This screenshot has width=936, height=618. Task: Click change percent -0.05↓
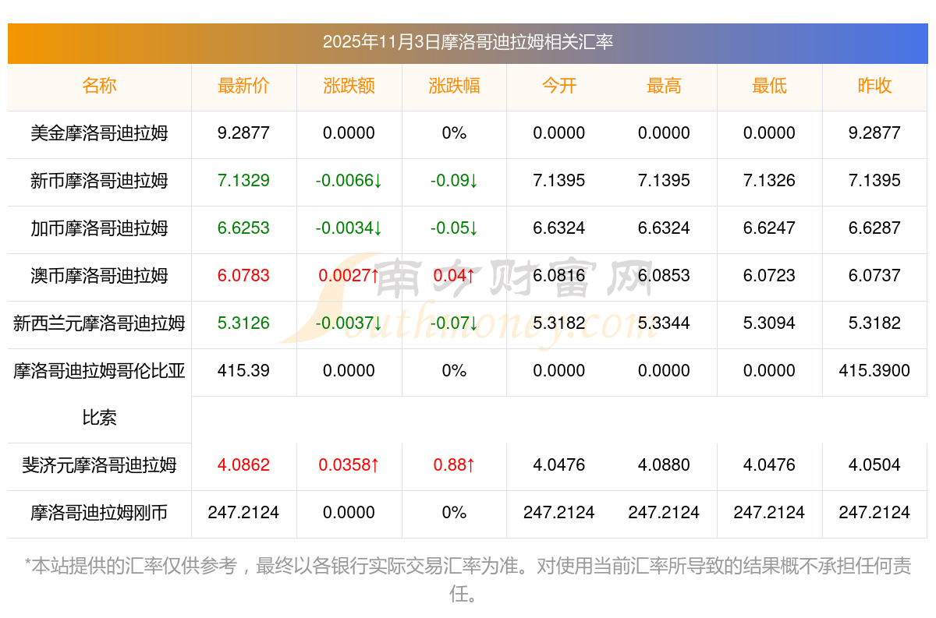pos(454,228)
